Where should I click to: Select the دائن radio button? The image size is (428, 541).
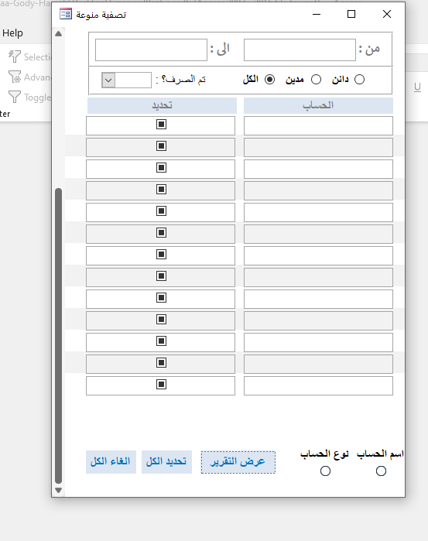pyautogui.click(x=359, y=80)
